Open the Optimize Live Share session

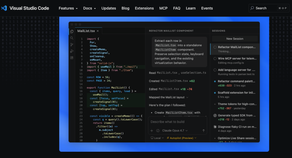(235, 139)
